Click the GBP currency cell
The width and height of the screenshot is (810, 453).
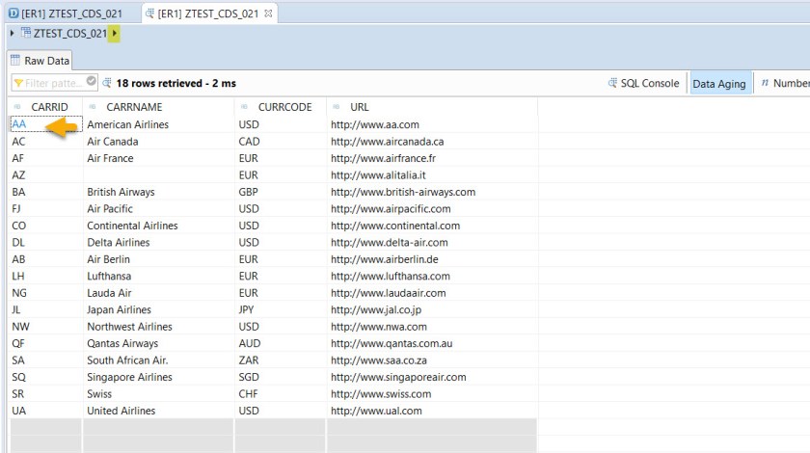pos(281,192)
